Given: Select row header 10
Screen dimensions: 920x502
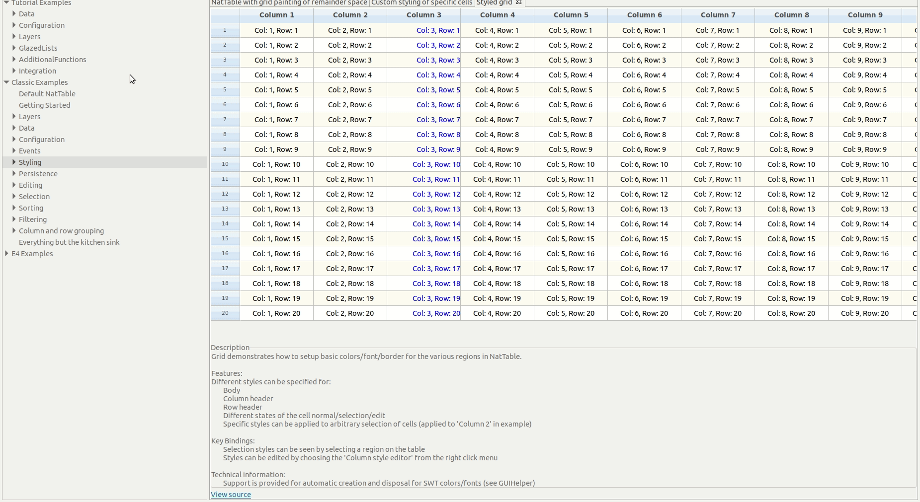Looking at the screenshot, I should (x=225, y=164).
